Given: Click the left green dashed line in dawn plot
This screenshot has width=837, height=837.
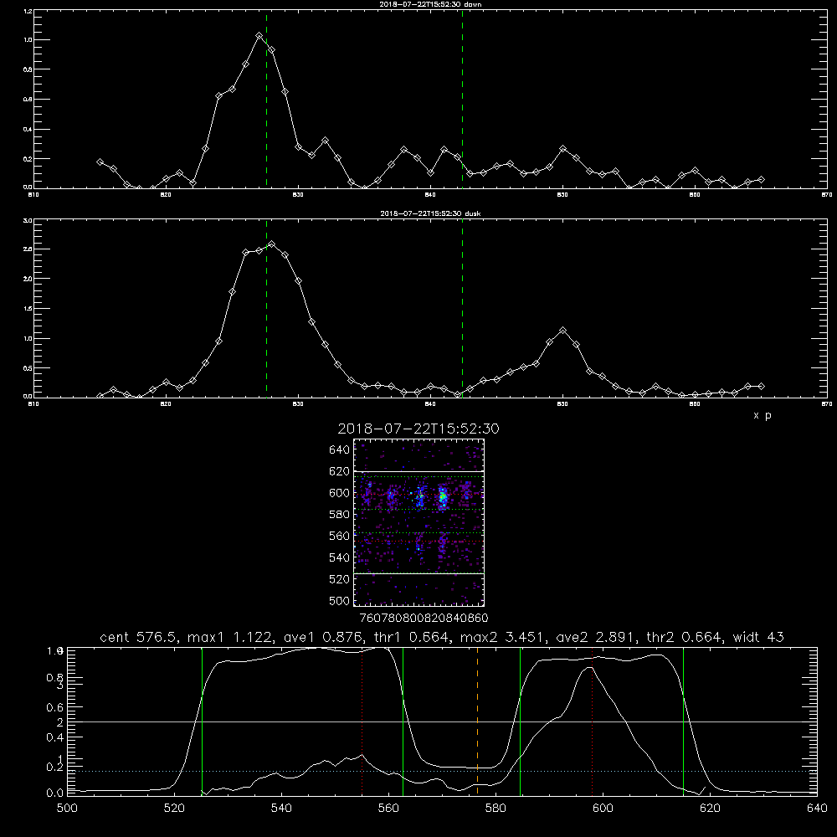Looking at the screenshot, I should 266,100.
